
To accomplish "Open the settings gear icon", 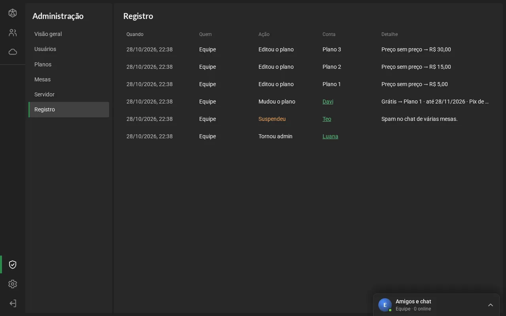I will (x=13, y=284).
